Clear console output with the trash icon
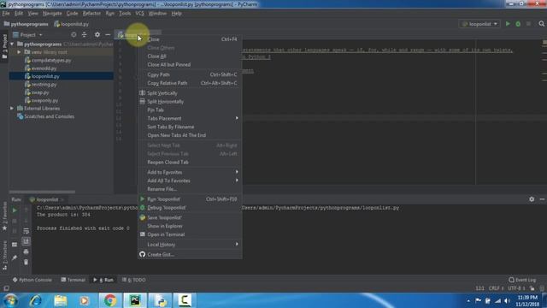Screen dimensions: 547x308 26,262
